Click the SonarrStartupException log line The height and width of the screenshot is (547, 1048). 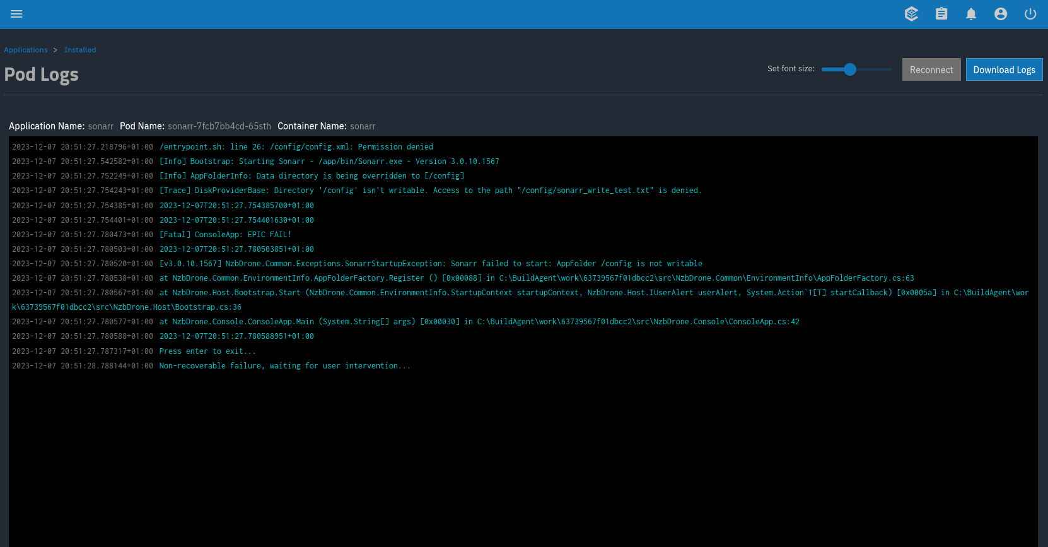(x=431, y=264)
